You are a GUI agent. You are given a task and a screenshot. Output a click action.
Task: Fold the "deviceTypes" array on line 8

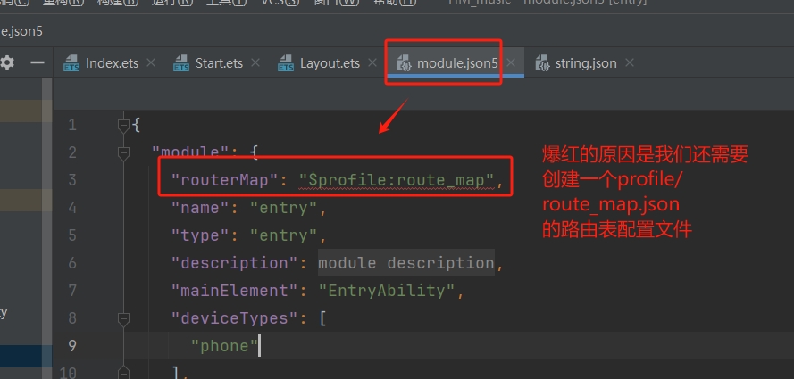click(123, 318)
